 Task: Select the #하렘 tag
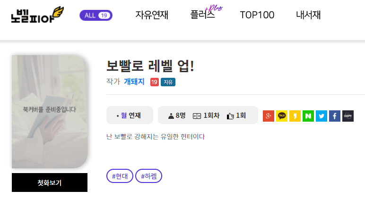[148, 176]
